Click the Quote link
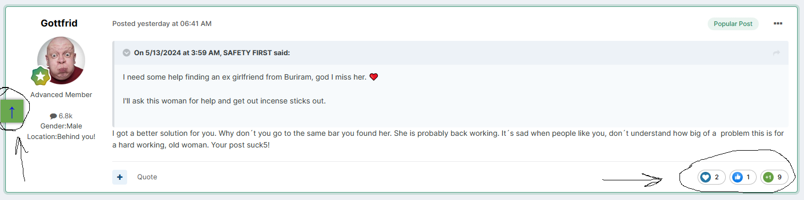 tap(147, 177)
